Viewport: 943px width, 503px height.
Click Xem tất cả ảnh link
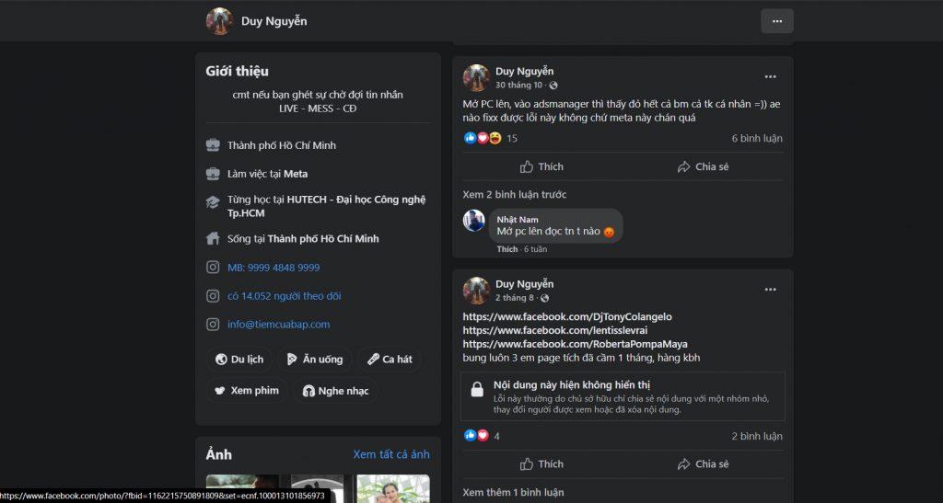pos(390,454)
